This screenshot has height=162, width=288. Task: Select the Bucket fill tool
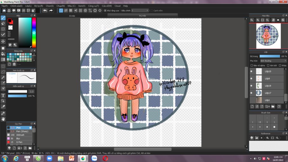tap(3, 54)
